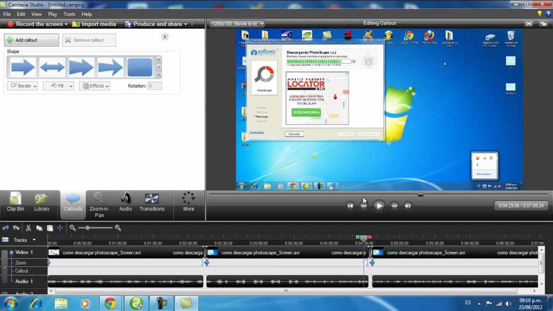553x311 pixels.
Task: Open the View menu
Action: point(36,14)
